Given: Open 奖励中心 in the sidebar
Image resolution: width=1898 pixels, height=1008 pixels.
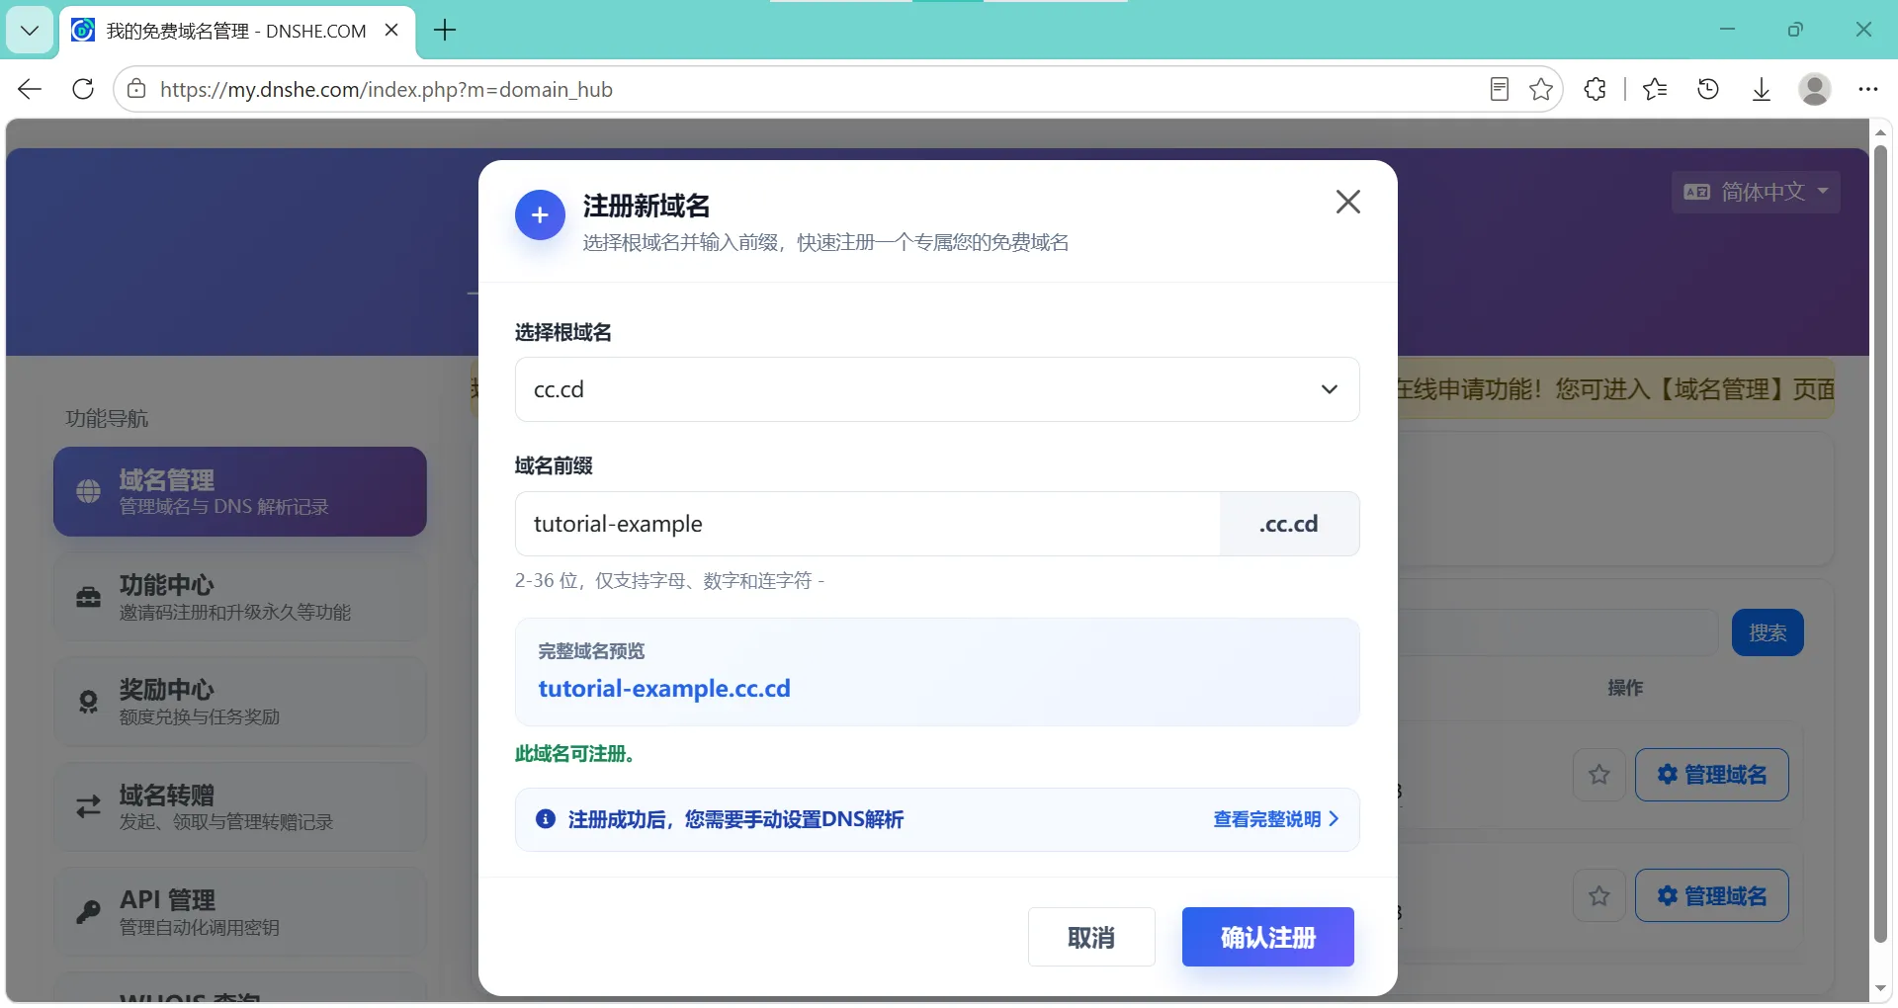Looking at the screenshot, I should click(x=240, y=702).
